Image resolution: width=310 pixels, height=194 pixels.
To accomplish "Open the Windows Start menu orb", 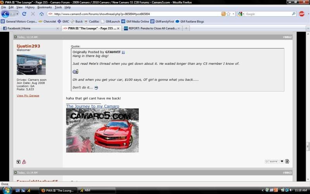I will coord(7,190).
